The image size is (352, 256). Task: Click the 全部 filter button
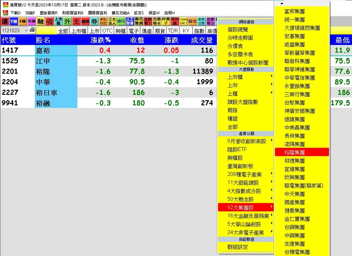pyautogui.click(x=63, y=31)
